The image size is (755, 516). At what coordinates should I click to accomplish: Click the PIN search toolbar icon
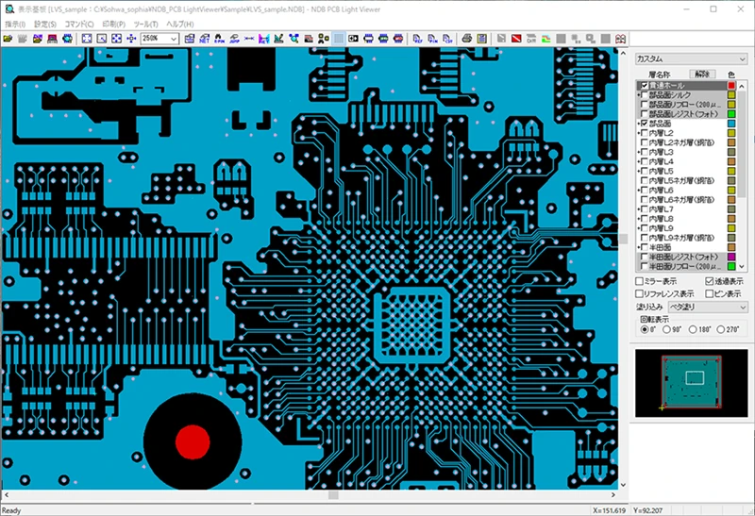coord(219,39)
